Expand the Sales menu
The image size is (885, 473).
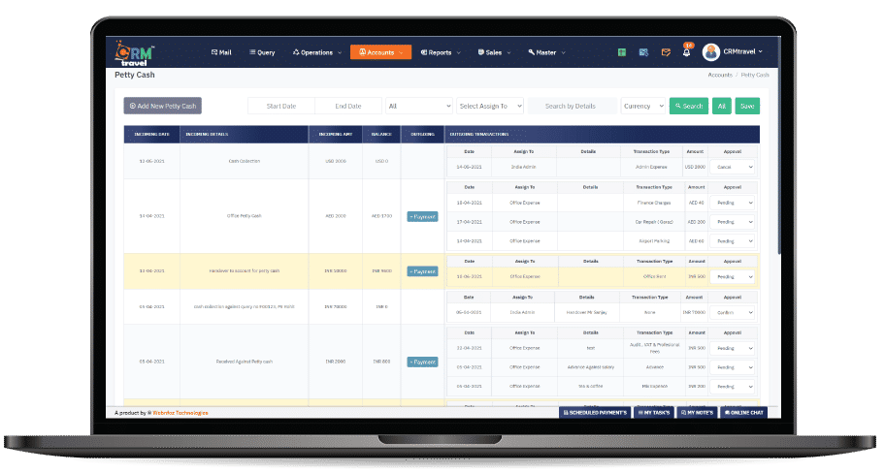[494, 52]
